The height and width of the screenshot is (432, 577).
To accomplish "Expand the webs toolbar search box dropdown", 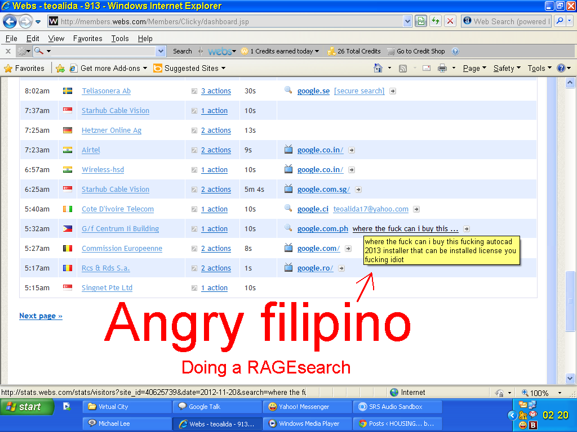I will (161, 51).
